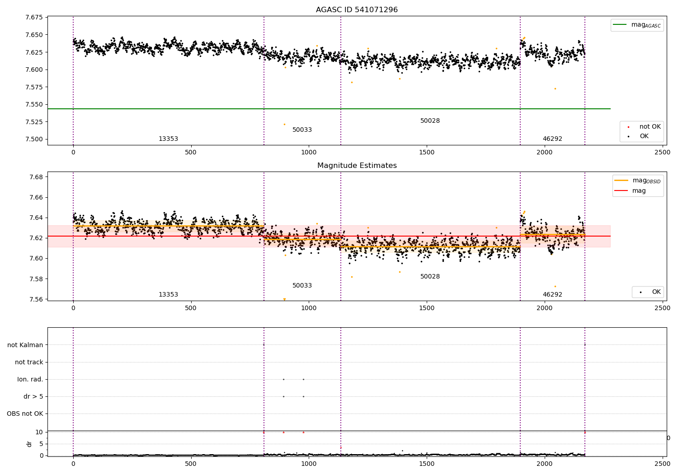This screenshot has height=474, width=678.
Task: Click the 'OBS not OK' axis label
Action: 25,414
